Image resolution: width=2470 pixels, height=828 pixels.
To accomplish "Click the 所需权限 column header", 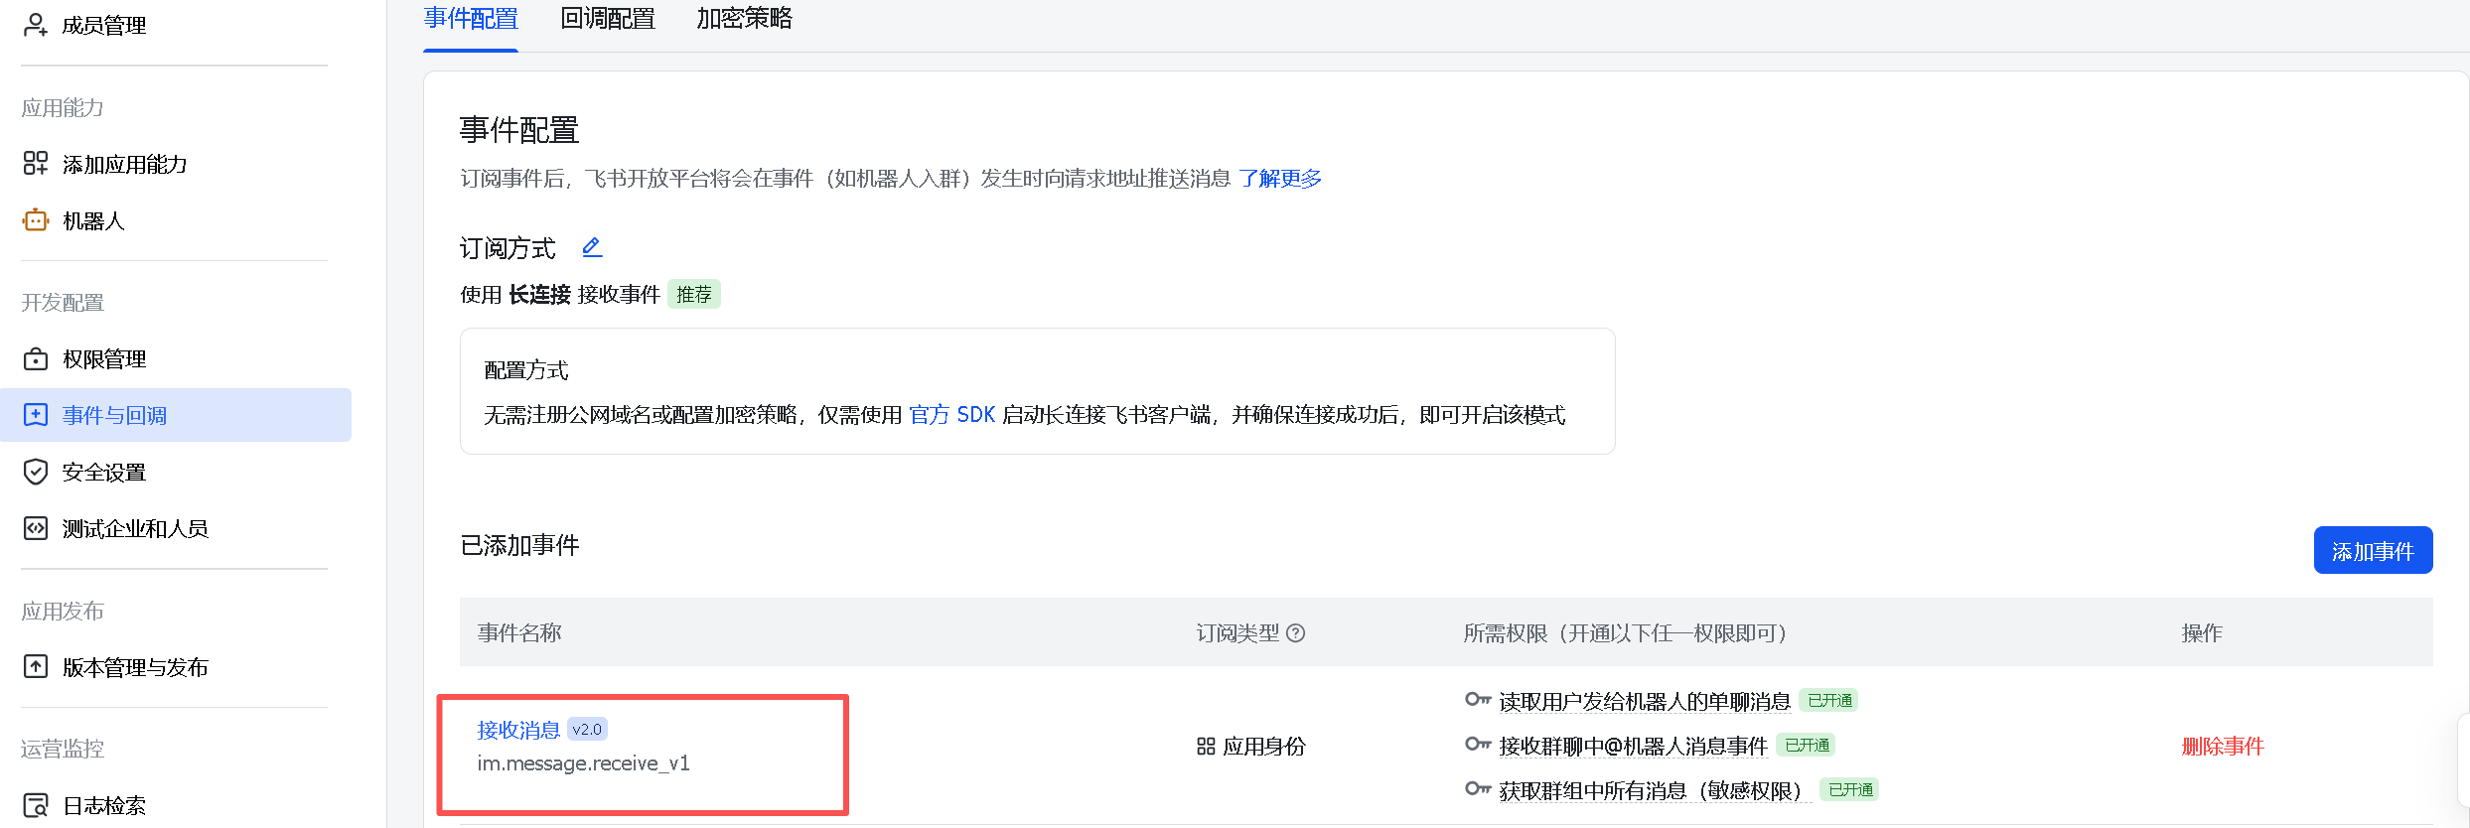I will 1625,632.
